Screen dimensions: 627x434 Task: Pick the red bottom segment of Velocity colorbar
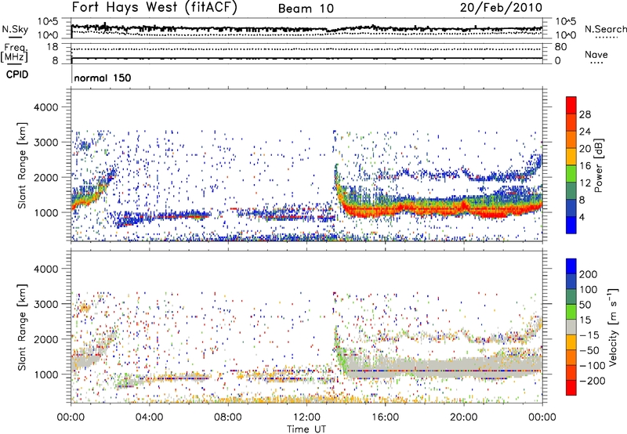click(571, 388)
